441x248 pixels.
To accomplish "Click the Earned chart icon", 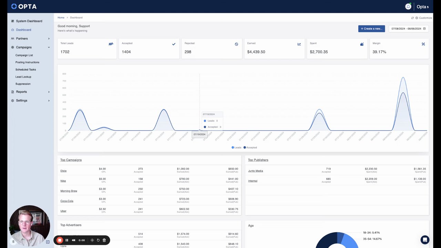I will tap(299, 44).
